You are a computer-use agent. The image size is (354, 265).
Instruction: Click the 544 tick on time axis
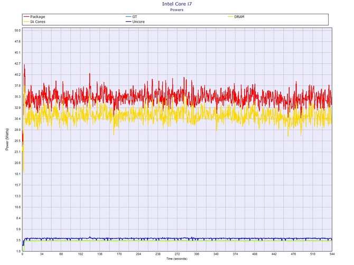pos(331,255)
